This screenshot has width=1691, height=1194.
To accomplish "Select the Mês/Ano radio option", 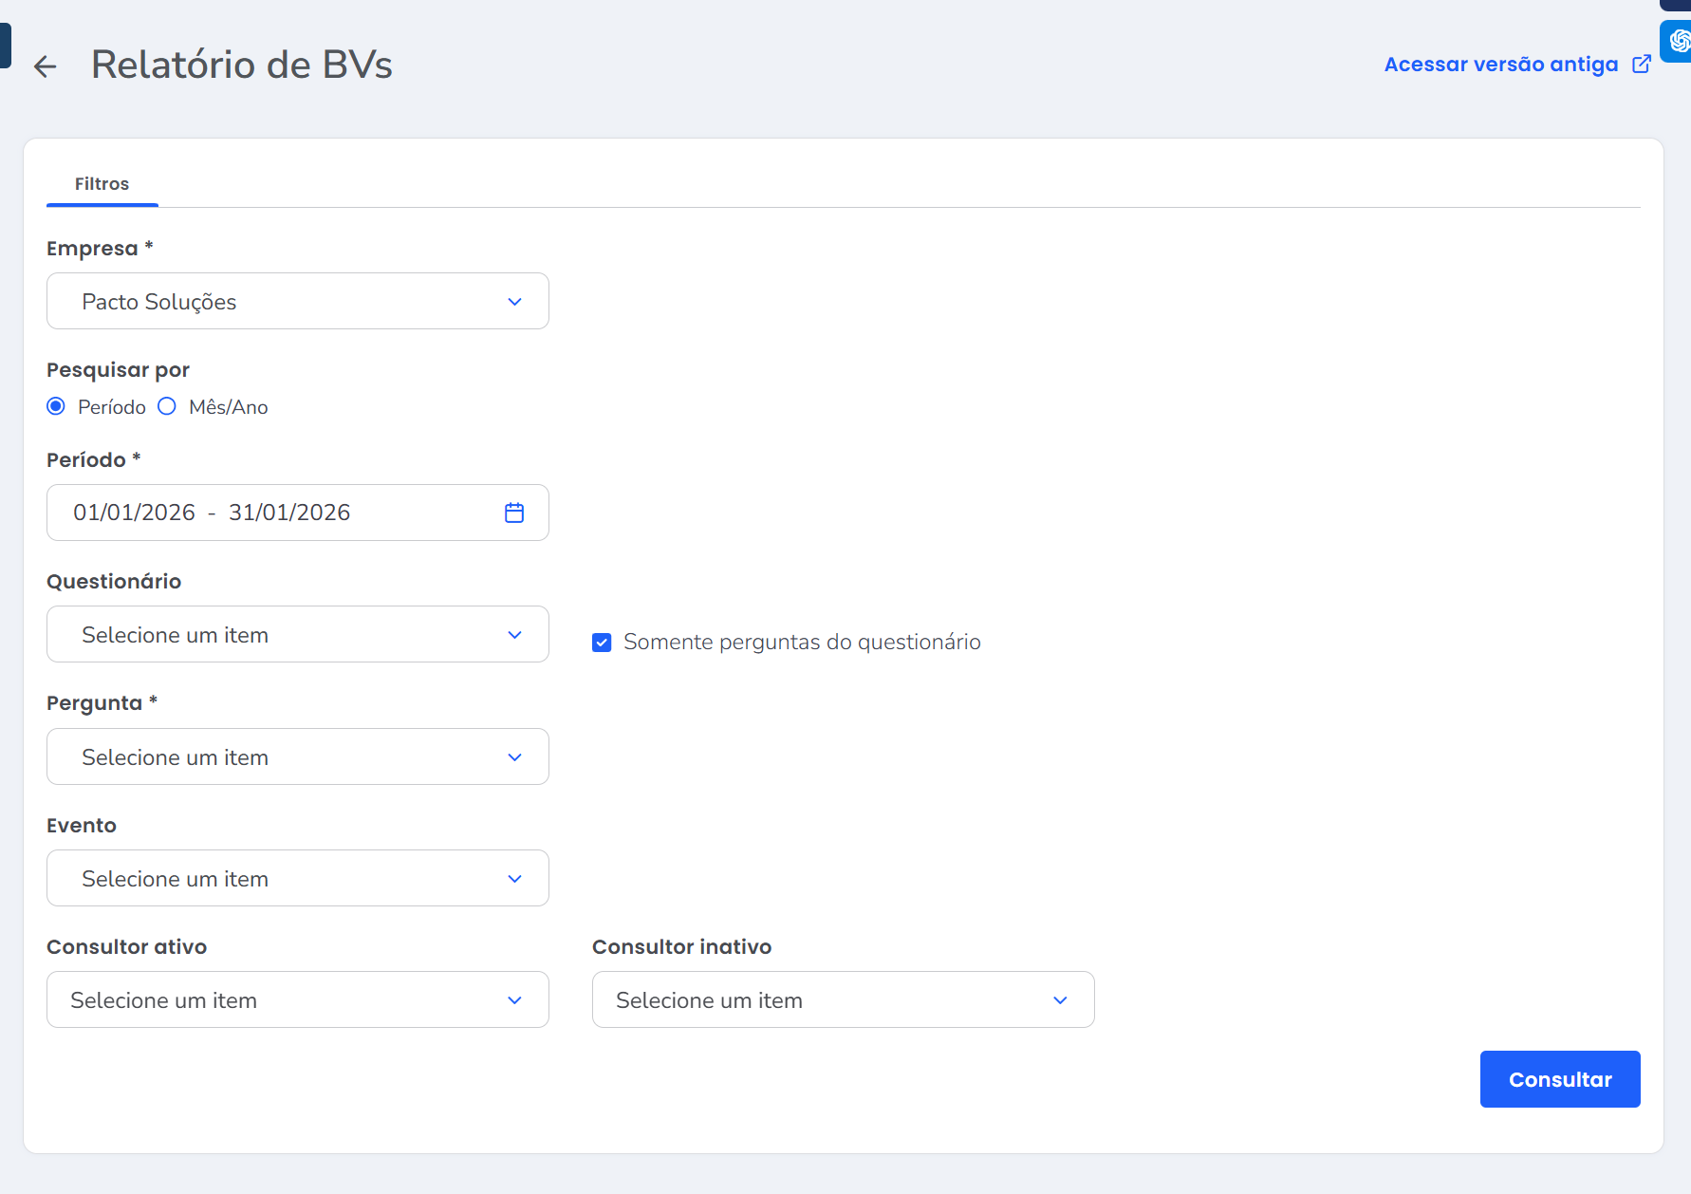I will point(167,406).
